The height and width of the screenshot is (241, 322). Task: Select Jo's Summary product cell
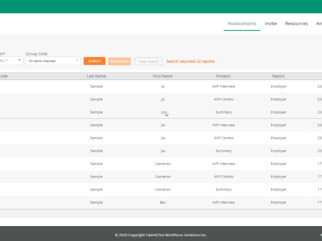pos(224,112)
